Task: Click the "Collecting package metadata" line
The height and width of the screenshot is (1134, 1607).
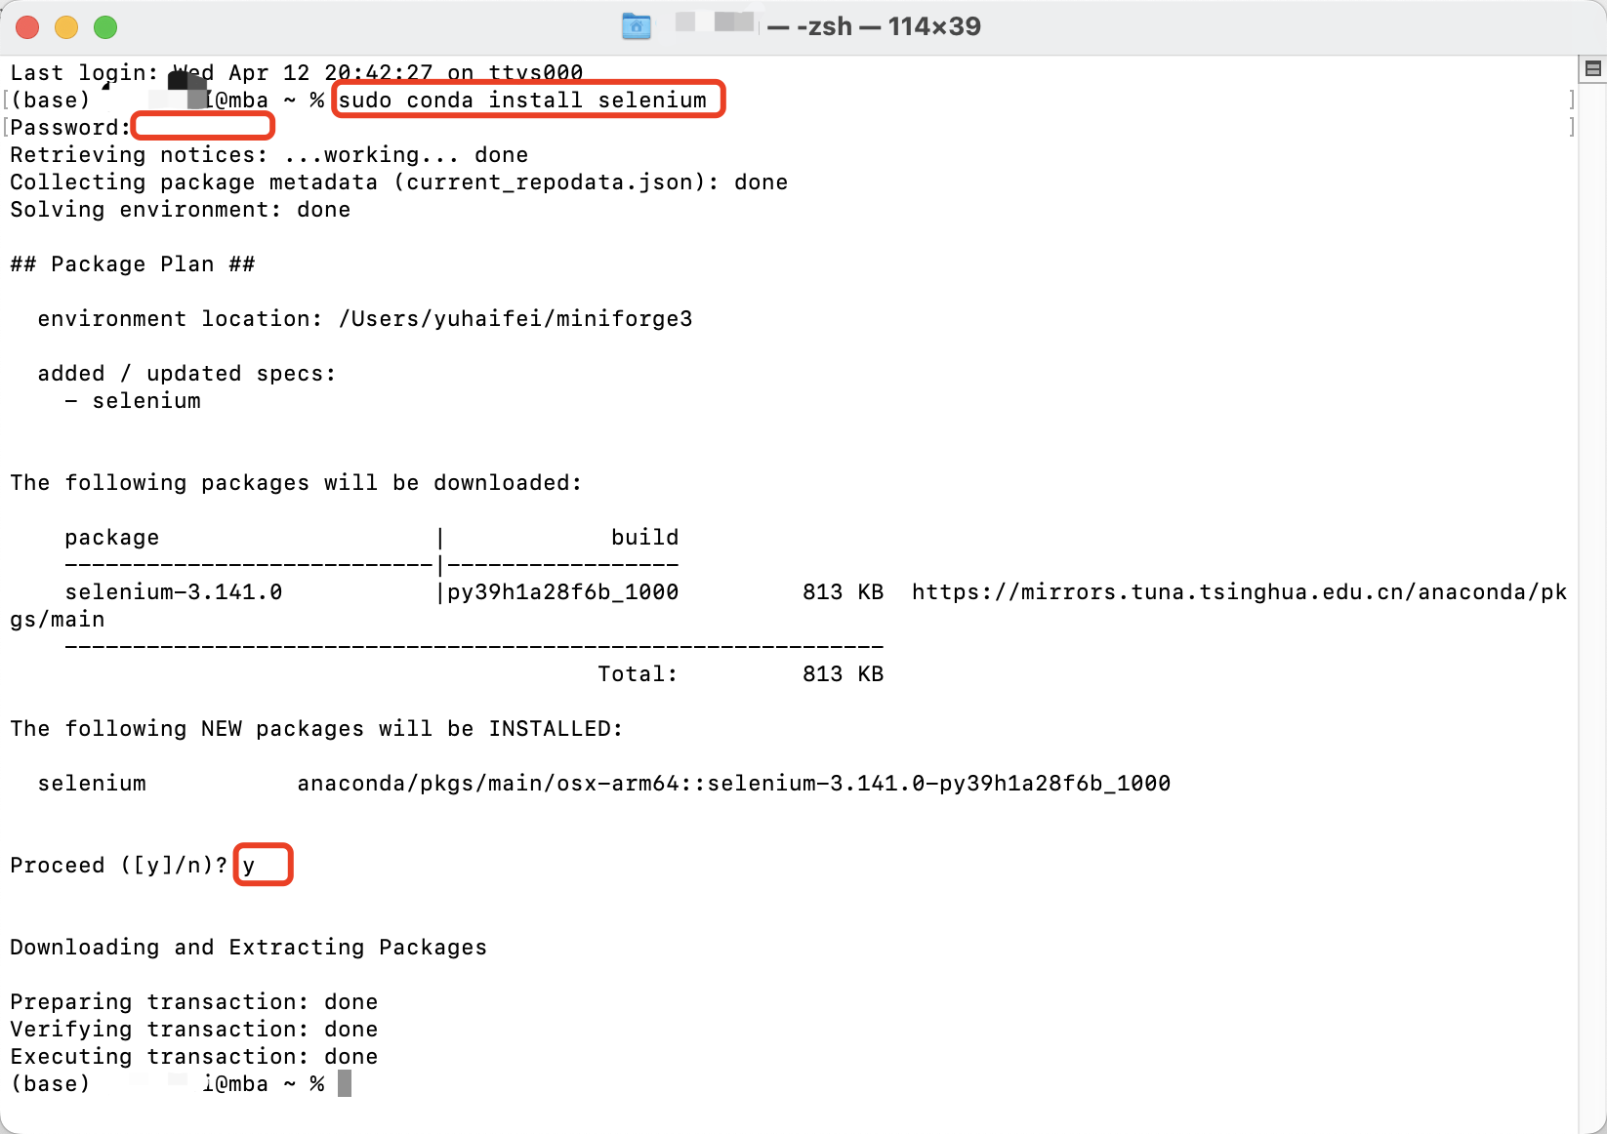Action: coord(399,182)
